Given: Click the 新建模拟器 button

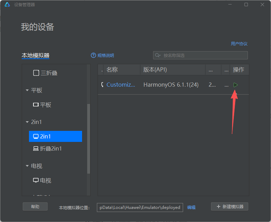Looking at the screenshot, I should click(x=230, y=206).
